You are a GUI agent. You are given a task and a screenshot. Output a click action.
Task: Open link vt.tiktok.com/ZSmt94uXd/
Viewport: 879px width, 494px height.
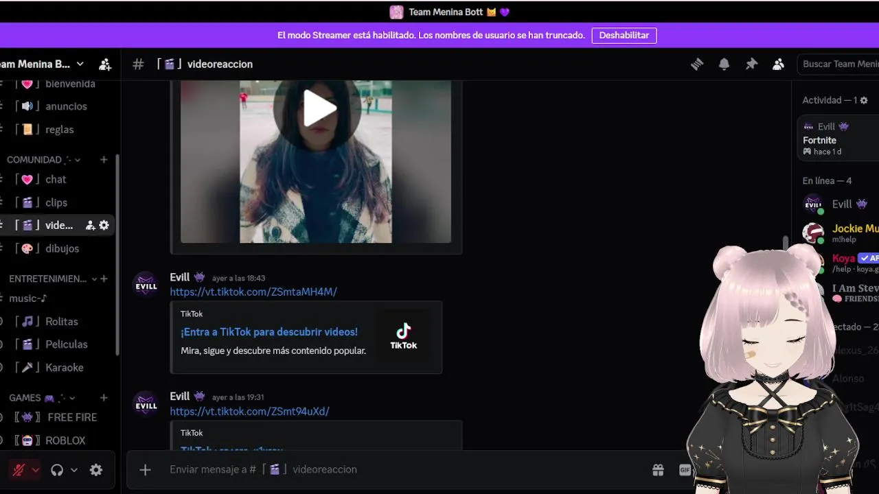pyautogui.click(x=250, y=411)
